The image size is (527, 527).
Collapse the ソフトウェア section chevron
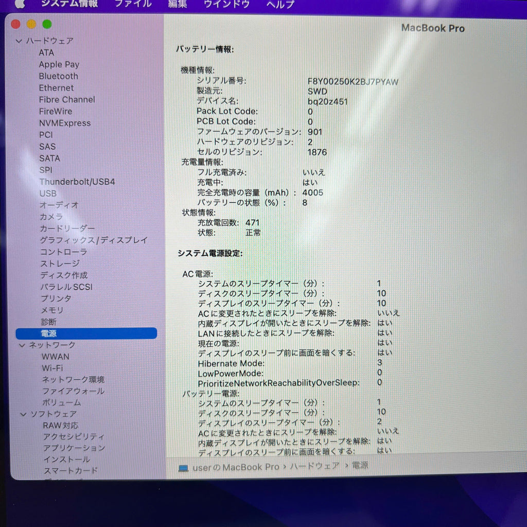(23, 414)
